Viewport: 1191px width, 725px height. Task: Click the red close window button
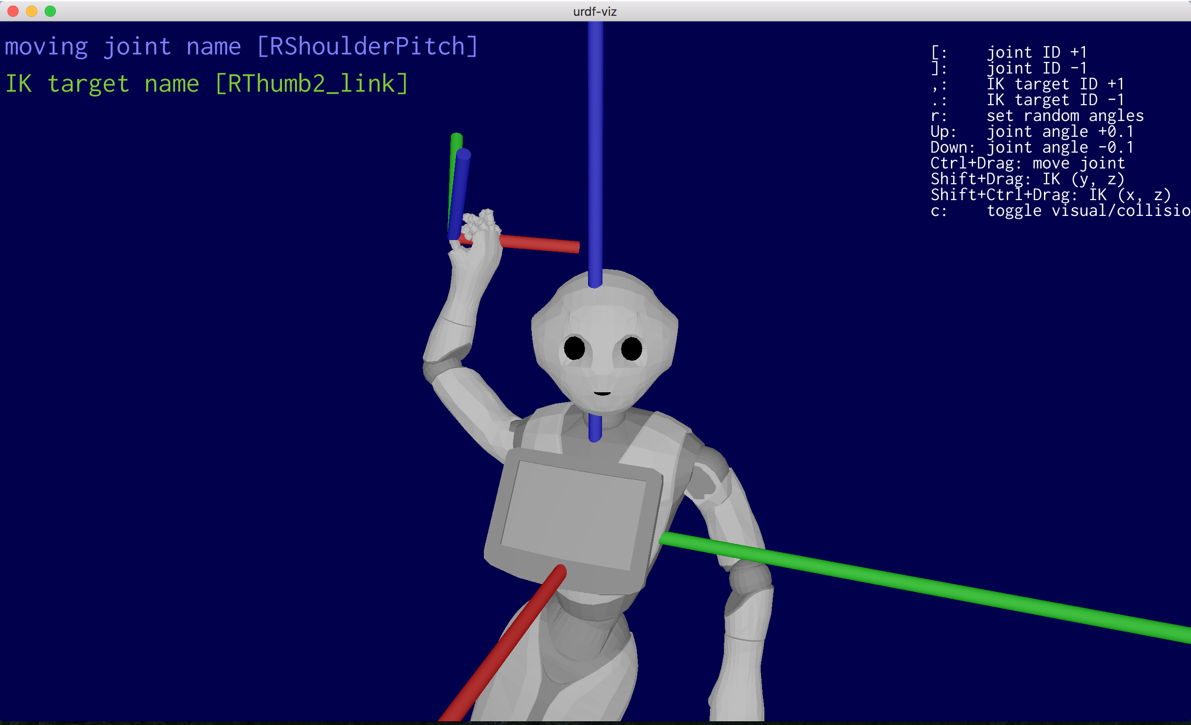[x=13, y=11]
